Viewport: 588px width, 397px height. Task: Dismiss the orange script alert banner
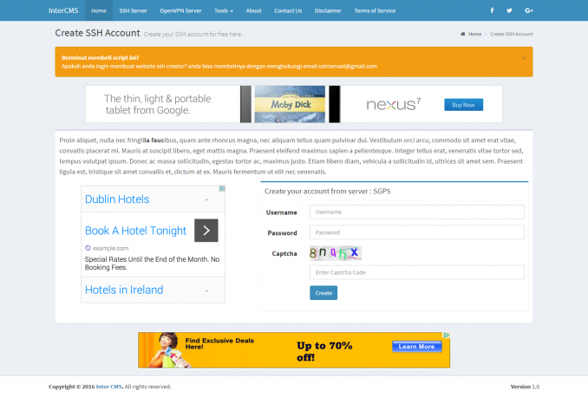pos(523,57)
